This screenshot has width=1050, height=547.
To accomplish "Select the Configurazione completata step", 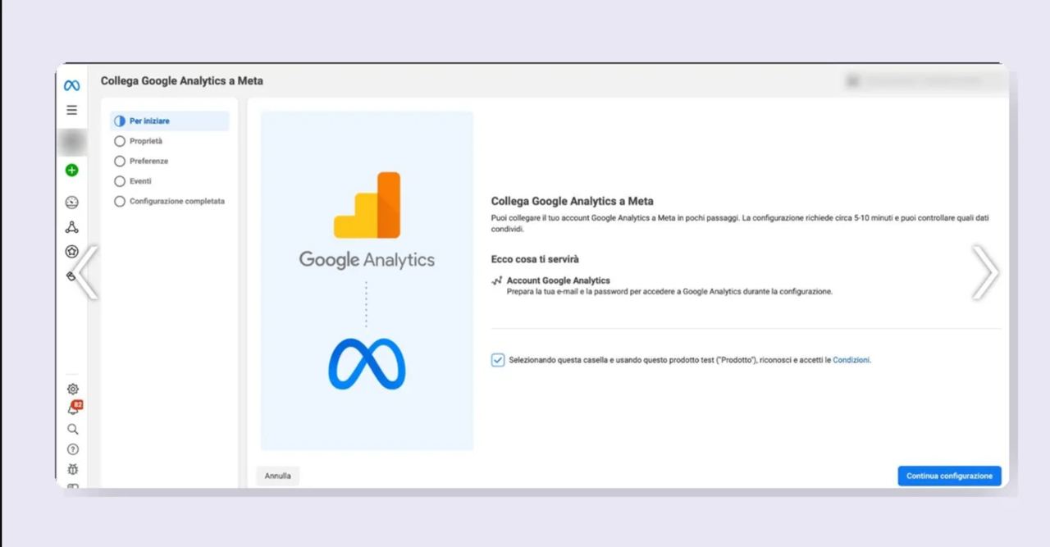I will tap(170, 201).
